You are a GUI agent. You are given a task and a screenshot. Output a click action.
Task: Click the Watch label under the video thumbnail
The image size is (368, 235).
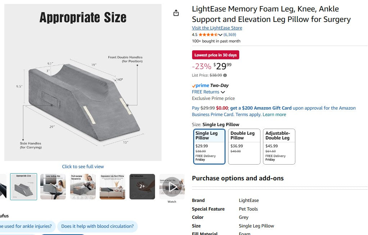(x=172, y=202)
